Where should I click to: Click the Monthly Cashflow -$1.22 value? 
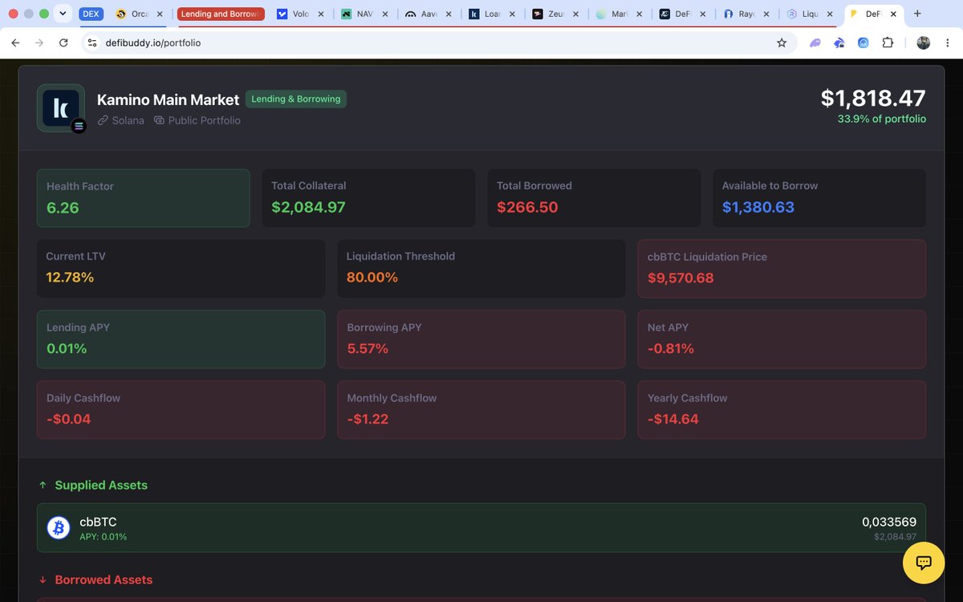tap(368, 419)
